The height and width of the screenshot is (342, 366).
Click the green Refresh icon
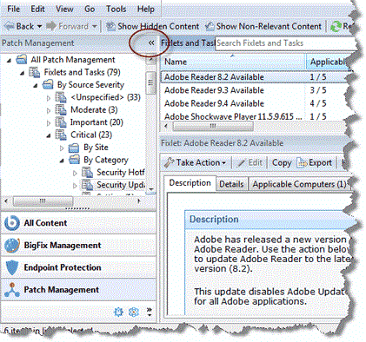pyautogui.click(x=336, y=26)
